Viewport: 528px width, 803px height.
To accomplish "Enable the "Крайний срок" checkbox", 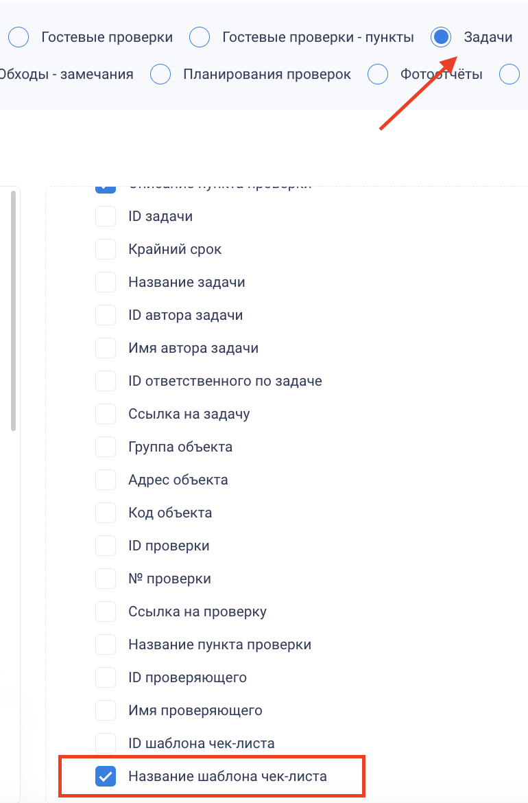I will coord(106,249).
